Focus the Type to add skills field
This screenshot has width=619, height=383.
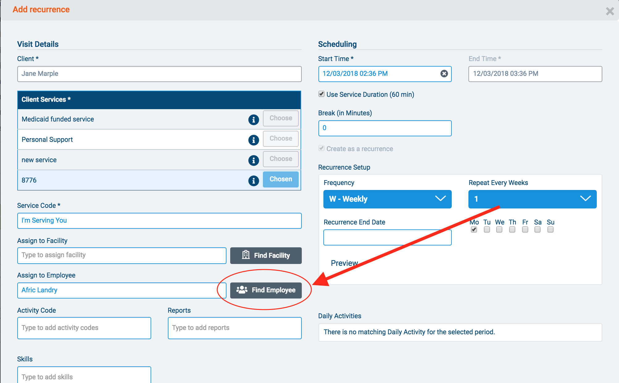84,375
